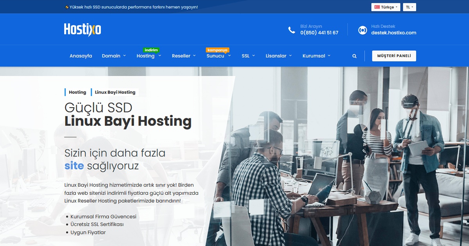Image resolution: width=469 pixels, height=246 pixels.
Task: Open the TL currency dropdown
Action: pos(409,7)
